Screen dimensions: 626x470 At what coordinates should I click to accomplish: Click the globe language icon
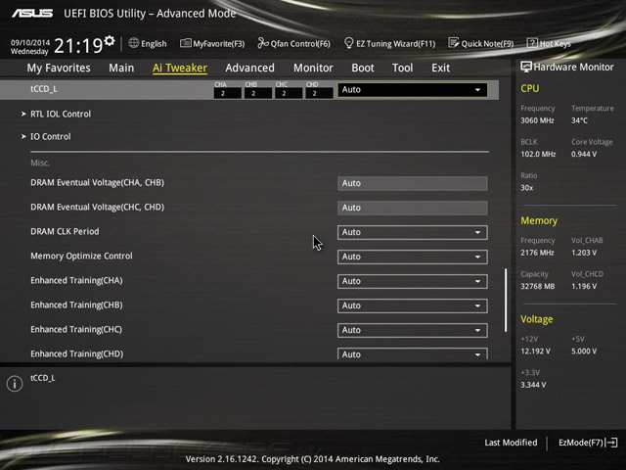(x=134, y=43)
